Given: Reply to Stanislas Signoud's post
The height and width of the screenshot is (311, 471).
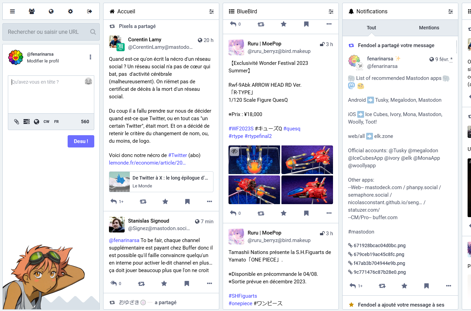Looking at the screenshot, I should [x=114, y=283].
